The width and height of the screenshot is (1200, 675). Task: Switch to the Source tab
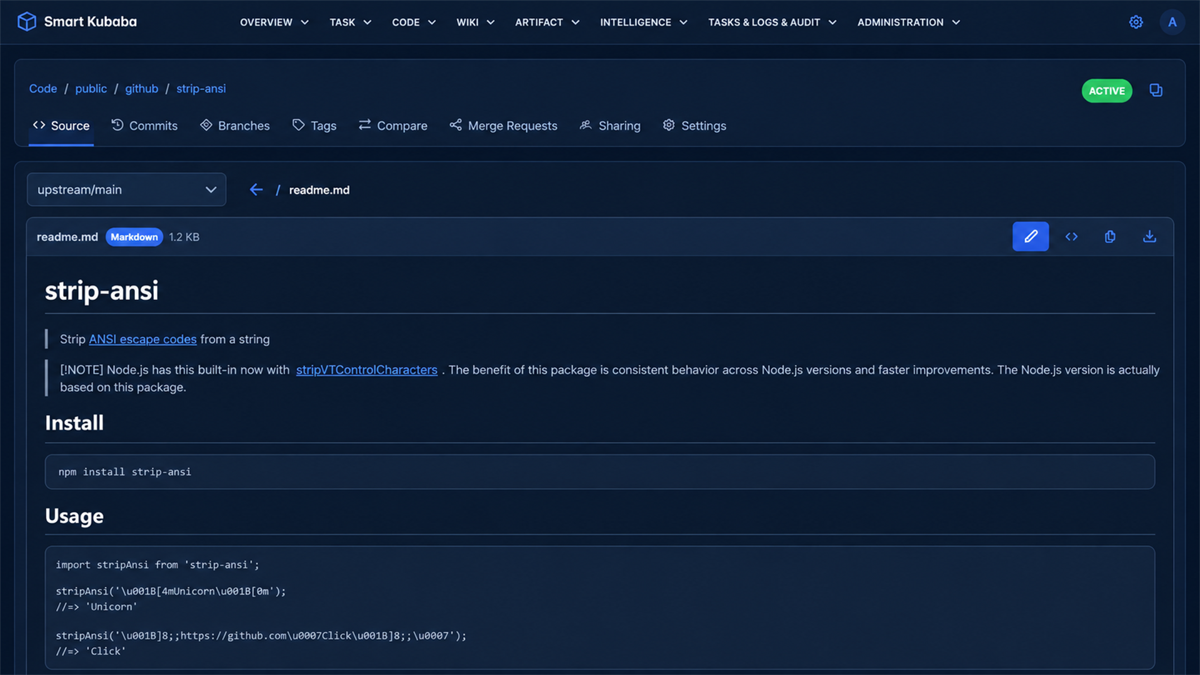coord(61,126)
